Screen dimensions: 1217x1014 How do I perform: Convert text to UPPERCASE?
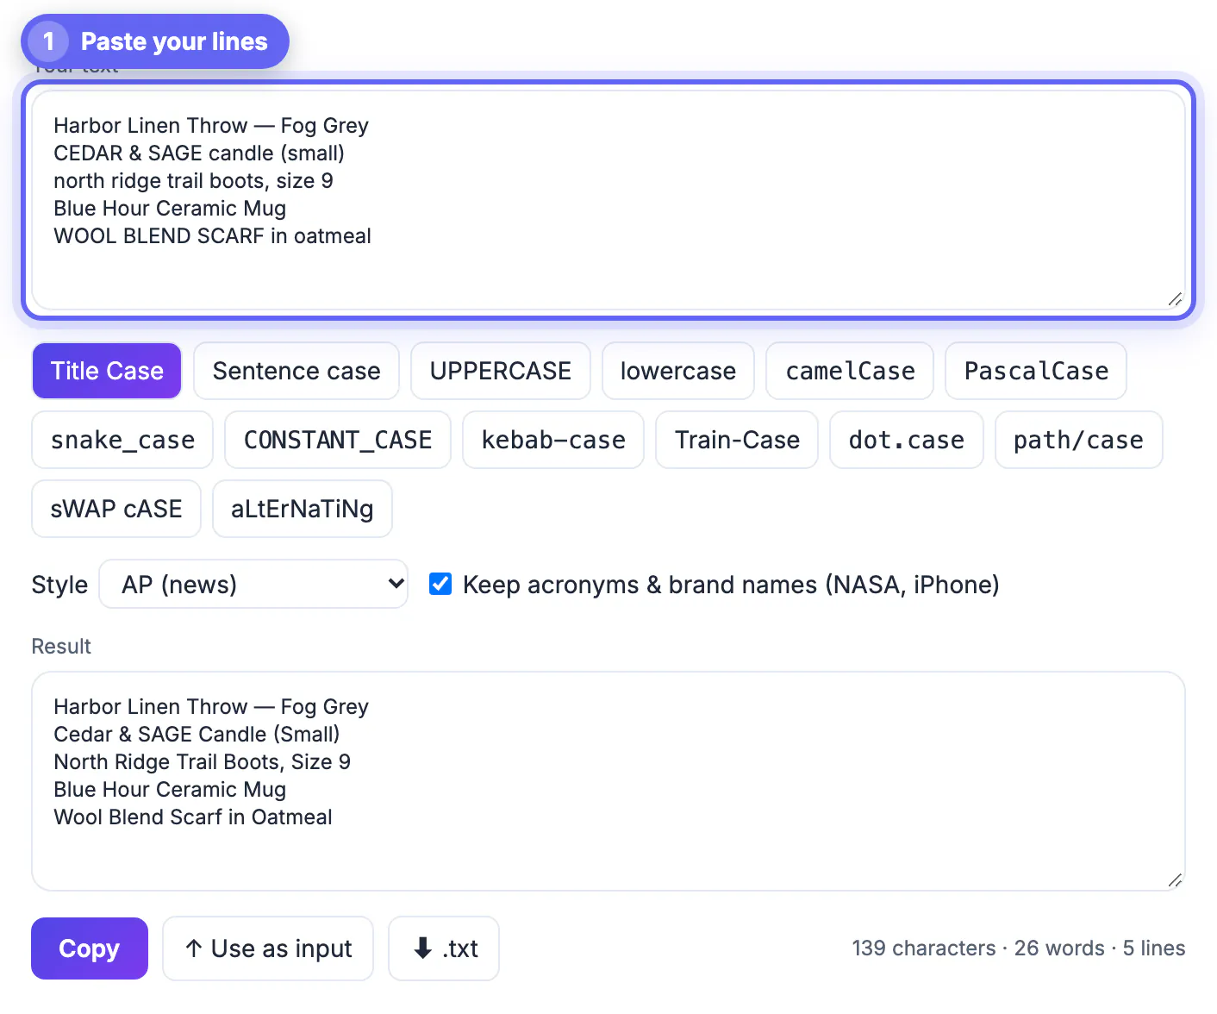501,371
